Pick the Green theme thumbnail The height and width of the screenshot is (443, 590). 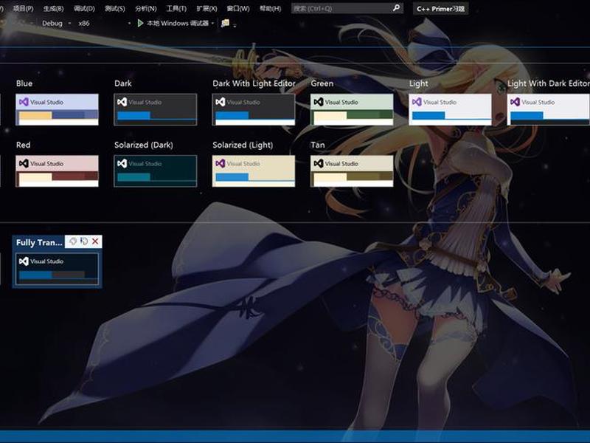pos(352,109)
